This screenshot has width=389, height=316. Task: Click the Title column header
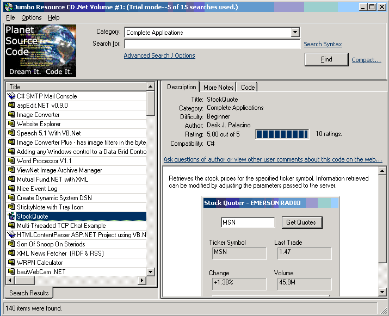[76, 87]
